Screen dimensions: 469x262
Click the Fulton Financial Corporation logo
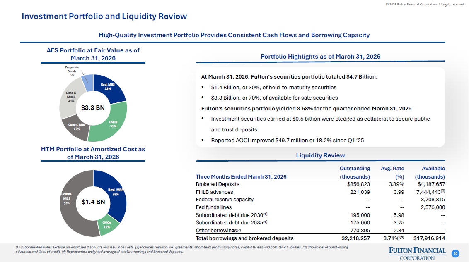417,254
